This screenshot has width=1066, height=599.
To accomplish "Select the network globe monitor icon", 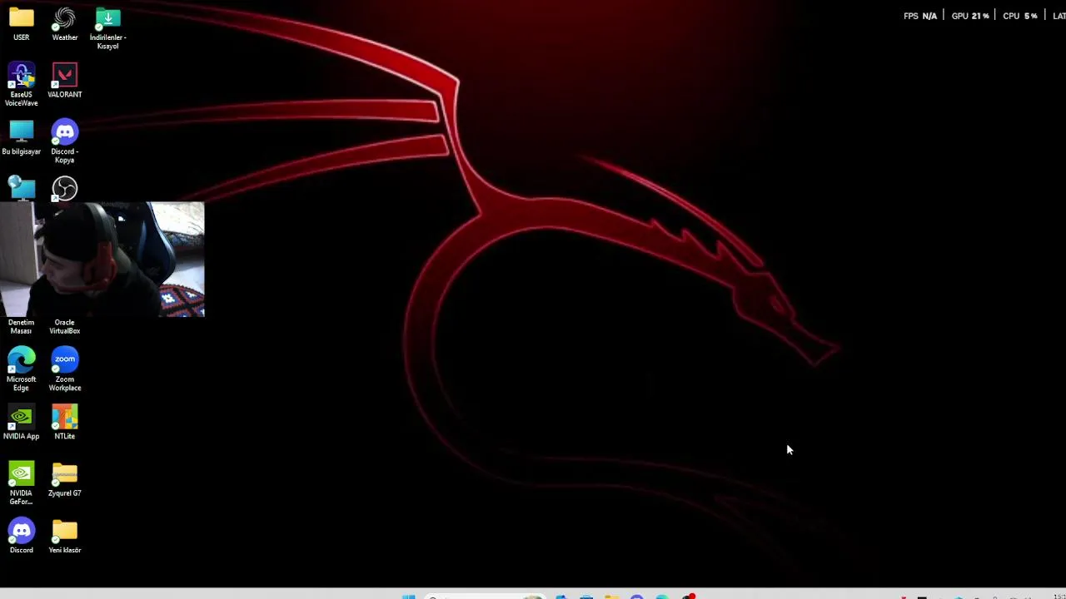I will (22, 189).
